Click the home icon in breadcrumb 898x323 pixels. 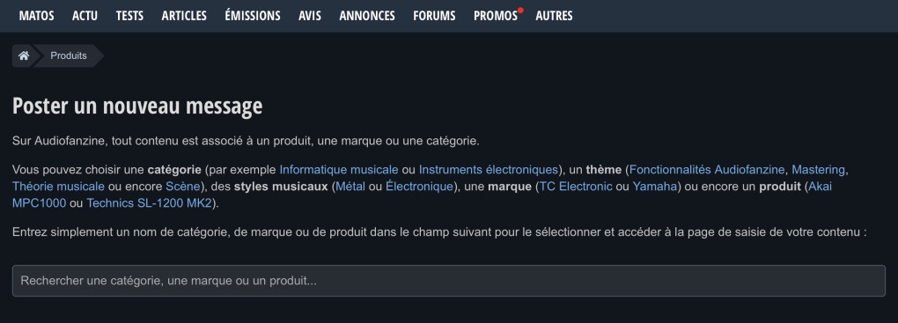pyautogui.click(x=24, y=55)
